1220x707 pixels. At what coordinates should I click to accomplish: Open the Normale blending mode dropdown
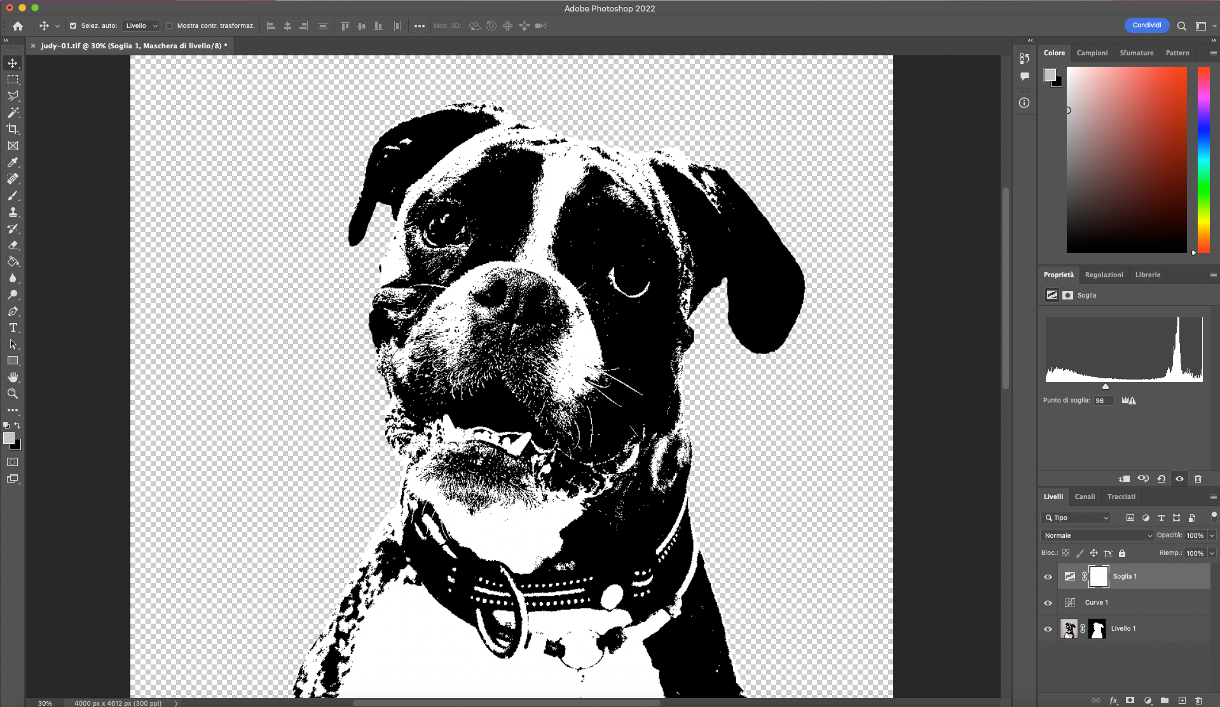(1095, 535)
